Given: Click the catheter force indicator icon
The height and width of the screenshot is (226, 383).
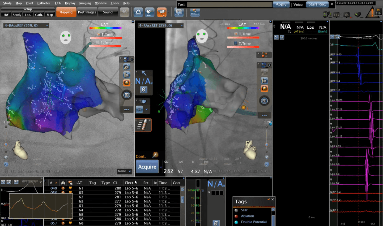Looking at the screenshot, I should click(143, 125).
